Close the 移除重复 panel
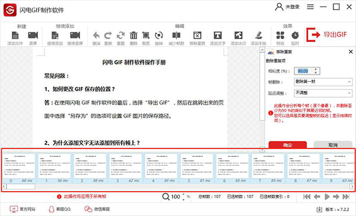 (351, 52)
